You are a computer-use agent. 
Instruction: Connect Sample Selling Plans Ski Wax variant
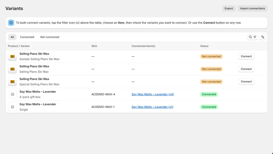(246, 56)
